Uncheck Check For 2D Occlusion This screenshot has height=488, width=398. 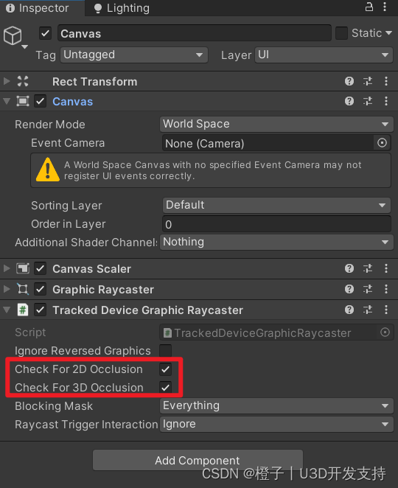[x=165, y=369]
